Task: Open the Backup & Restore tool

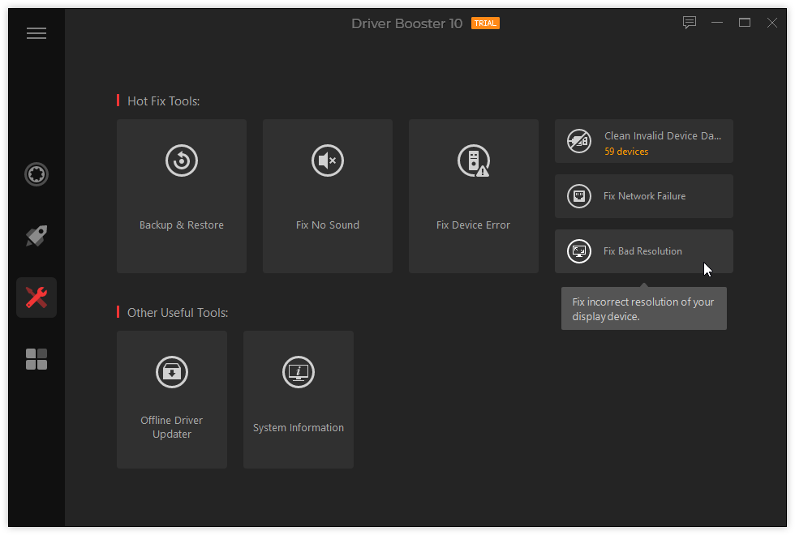Action: coord(182,196)
